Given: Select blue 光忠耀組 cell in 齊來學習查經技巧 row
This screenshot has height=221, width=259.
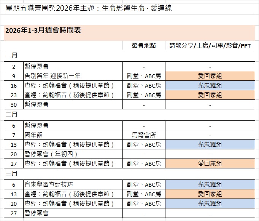Looking at the screenshot, I should tap(210, 184).
